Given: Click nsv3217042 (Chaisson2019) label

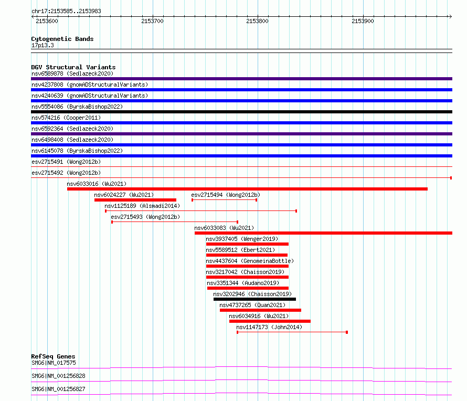Looking at the screenshot, I should click(x=245, y=272).
